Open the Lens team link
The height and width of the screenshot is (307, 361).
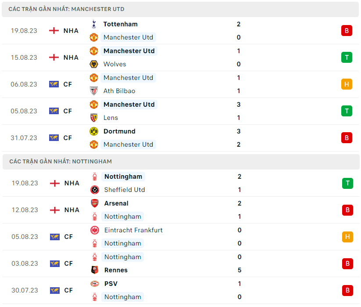point(111,118)
